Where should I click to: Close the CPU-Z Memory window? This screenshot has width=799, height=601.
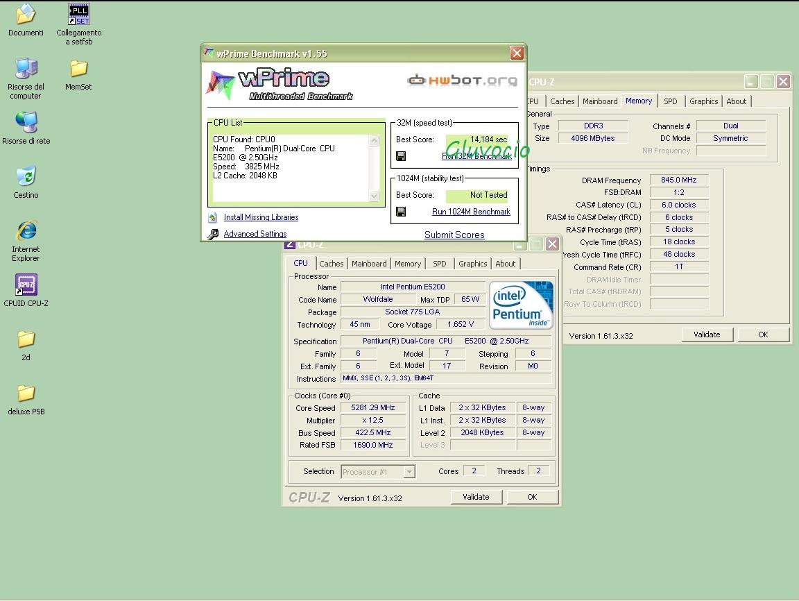pos(783,82)
